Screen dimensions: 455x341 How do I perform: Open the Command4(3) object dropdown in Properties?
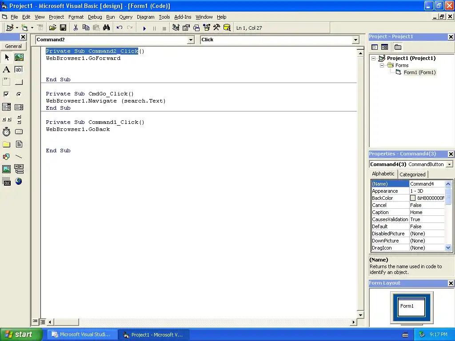click(450, 164)
